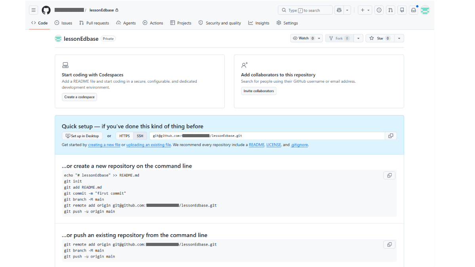Click the README link
This screenshot has height=267, width=475.
pyautogui.click(x=256, y=145)
